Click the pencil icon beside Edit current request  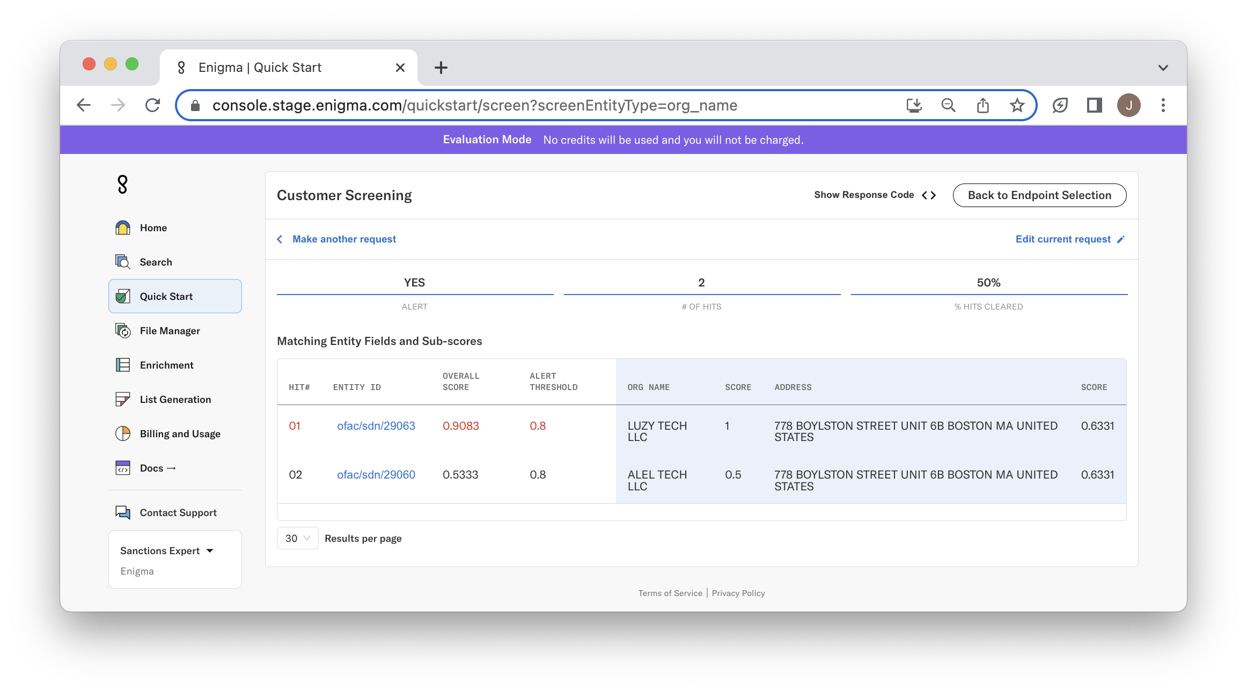(x=1121, y=239)
